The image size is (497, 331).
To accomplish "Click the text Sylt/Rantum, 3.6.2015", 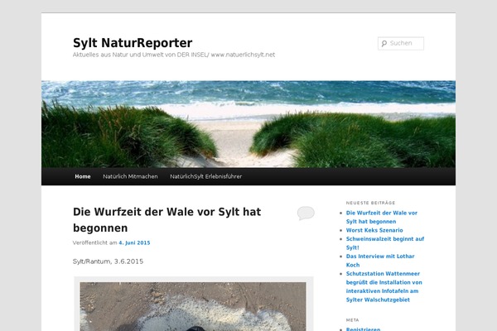I will 108,261.
